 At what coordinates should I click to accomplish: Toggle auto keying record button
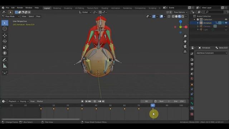[82, 101]
